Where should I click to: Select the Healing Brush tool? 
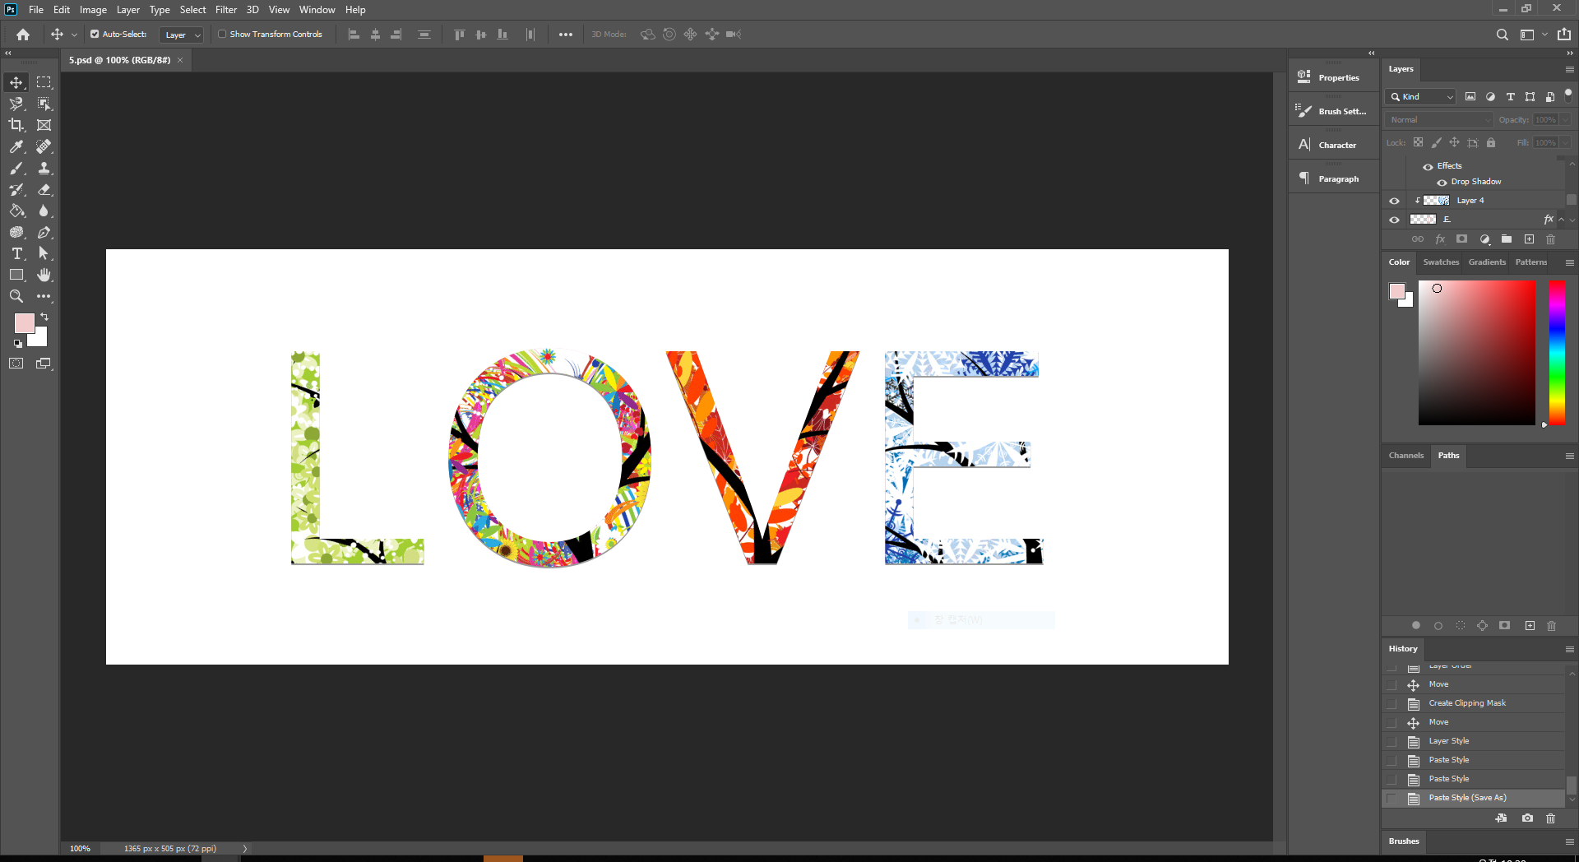click(44, 146)
